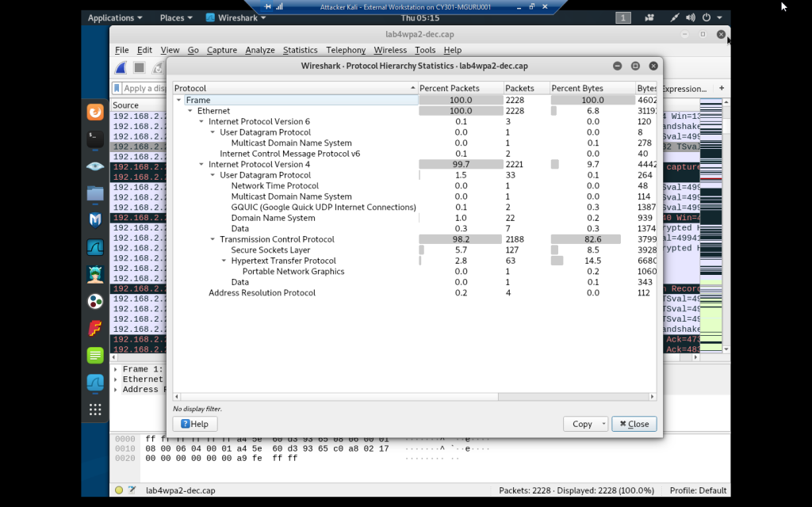Open the Copy button dropdown arrow

coord(603,424)
